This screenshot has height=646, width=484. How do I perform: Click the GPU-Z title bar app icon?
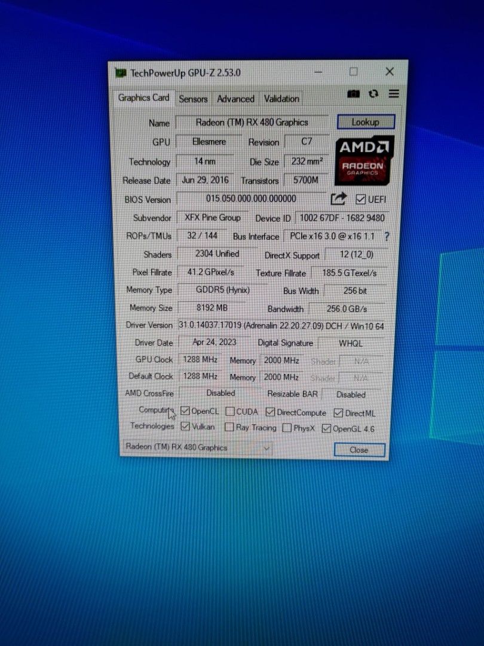pos(121,73)
